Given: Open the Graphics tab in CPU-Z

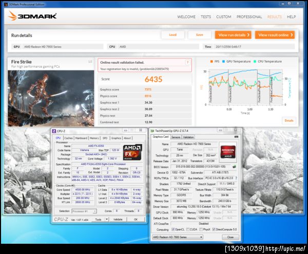Looking at the screenshot, I should 116,138.
